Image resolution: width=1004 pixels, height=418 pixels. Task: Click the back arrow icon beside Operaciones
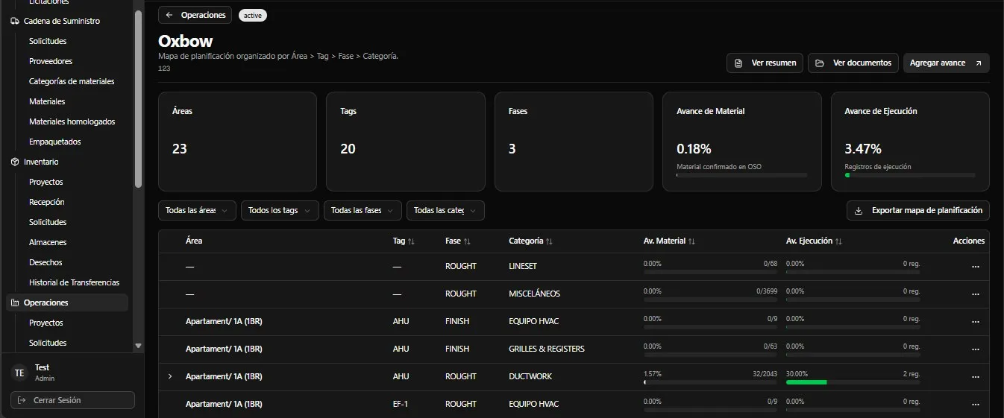(x=170, y=15)
